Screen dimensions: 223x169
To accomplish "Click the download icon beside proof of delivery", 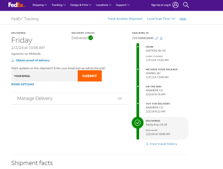I will (x=13, y=60).
